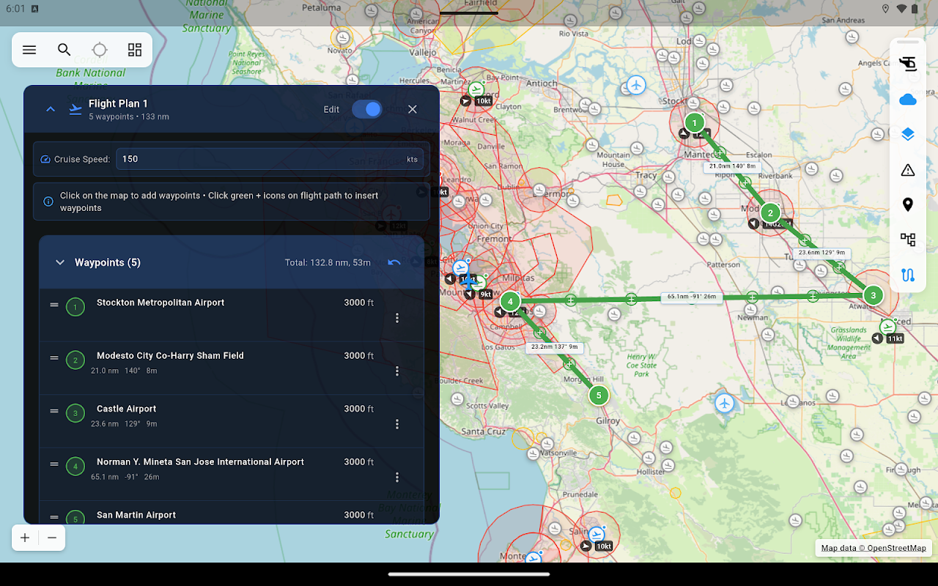This screenshot has width=938, height=586.
Task: Grab the reorder handle of Castle Airport row
Action: click(x=54, y=411)
